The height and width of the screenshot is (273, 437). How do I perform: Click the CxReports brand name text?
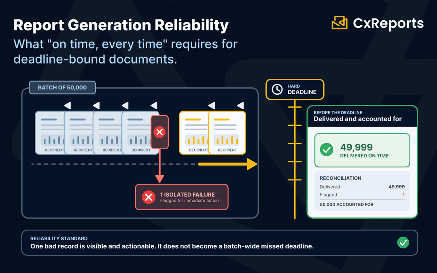click(388, 23)
